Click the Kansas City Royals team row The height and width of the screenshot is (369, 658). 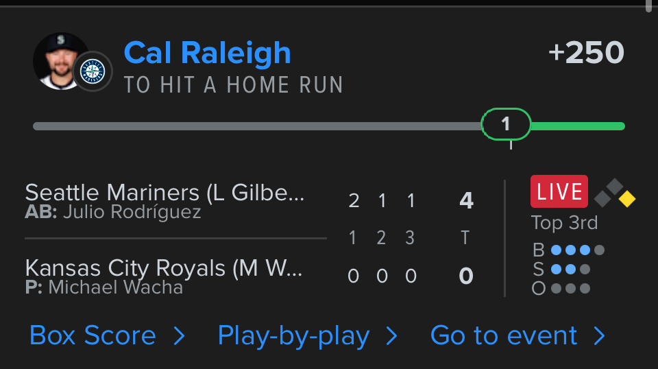(164, 274)
